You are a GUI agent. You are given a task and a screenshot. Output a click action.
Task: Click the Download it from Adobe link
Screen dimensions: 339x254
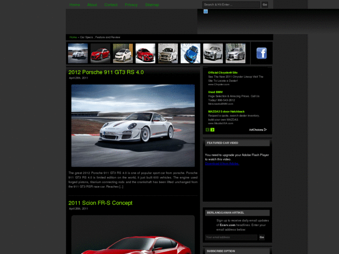(222, 164)
